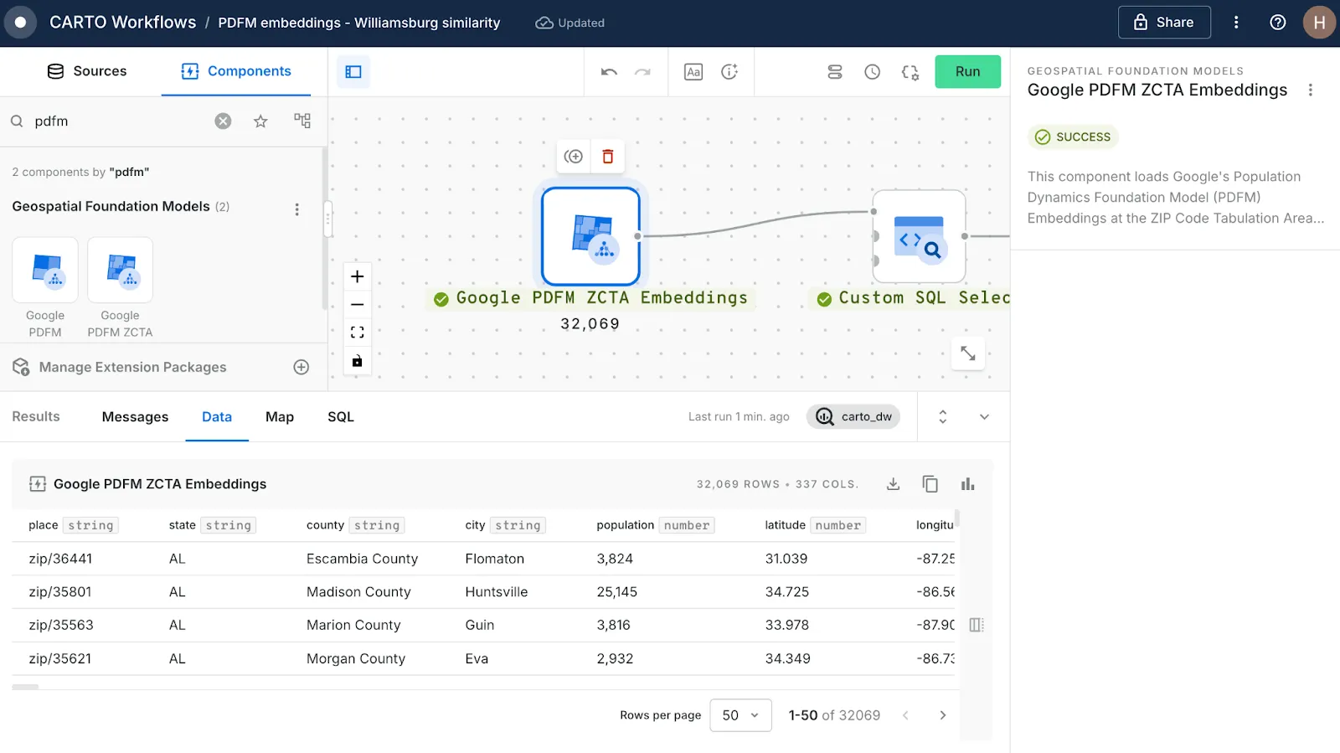Open the Messages tab

(x=135, y=417)
